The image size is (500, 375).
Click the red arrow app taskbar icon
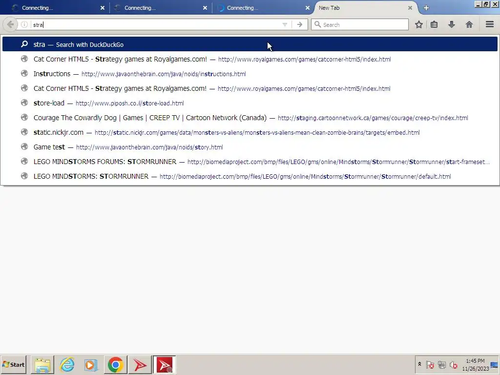140,364
